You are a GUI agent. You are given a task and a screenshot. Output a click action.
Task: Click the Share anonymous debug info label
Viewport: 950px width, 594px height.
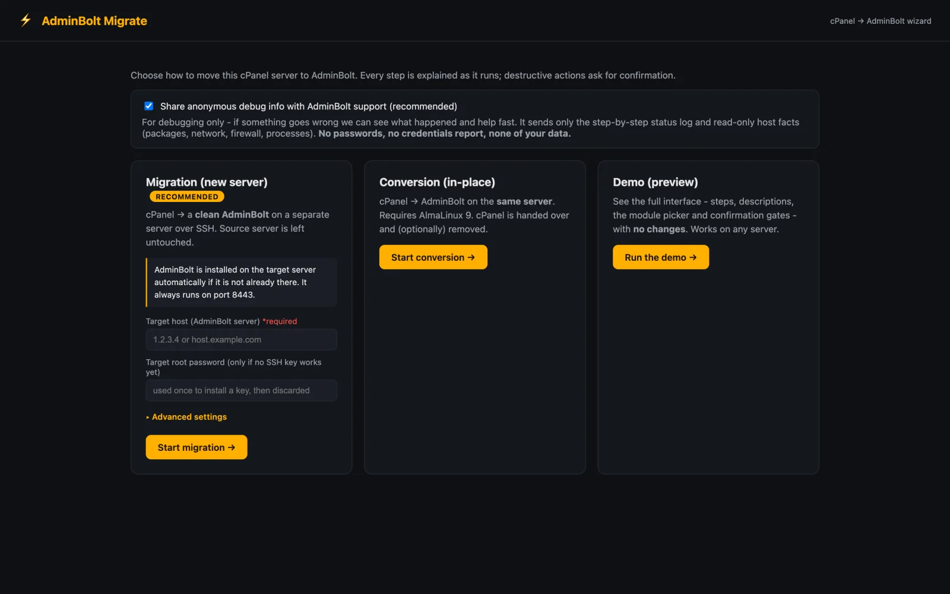point(309,106)
